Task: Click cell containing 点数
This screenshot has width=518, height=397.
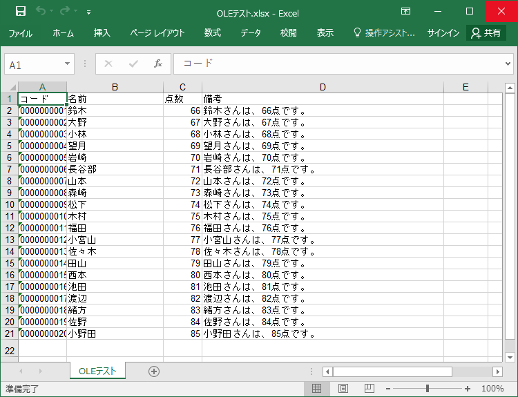Action: click(182, 99)
